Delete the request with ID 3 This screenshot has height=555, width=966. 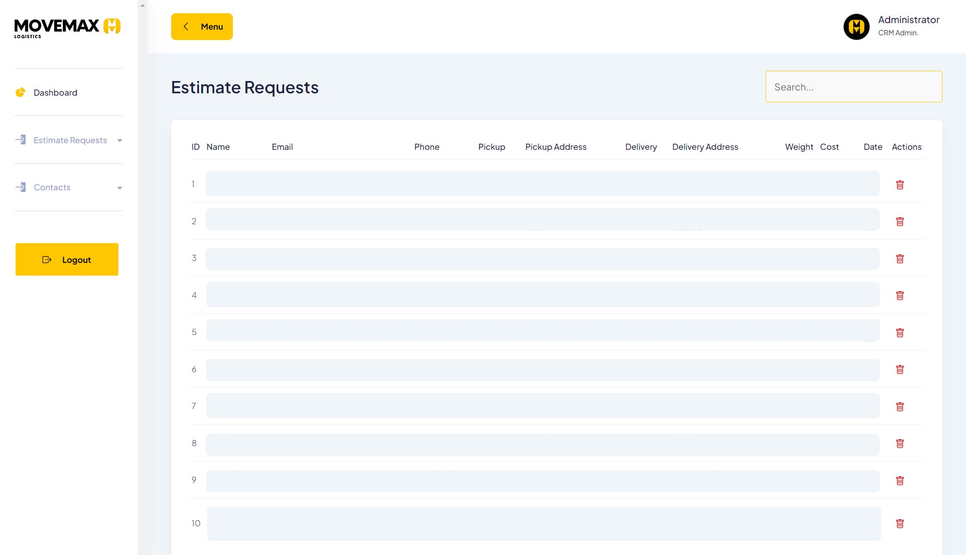[900, 259]
